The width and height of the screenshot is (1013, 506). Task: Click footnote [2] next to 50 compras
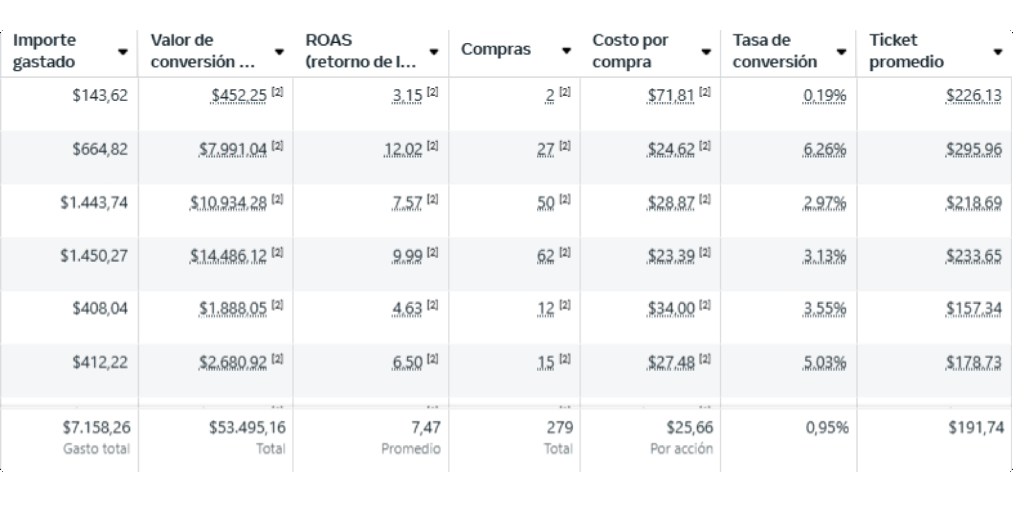565,199
